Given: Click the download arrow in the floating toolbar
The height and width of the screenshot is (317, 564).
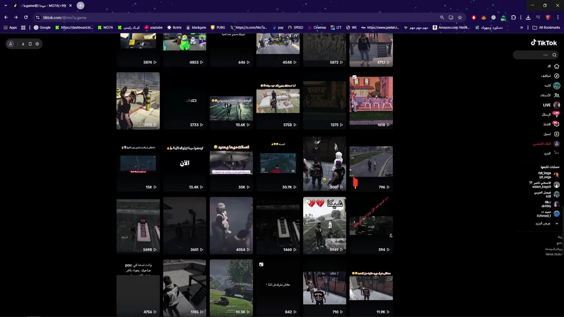Looking at the screenshot, I should (23, 44).
